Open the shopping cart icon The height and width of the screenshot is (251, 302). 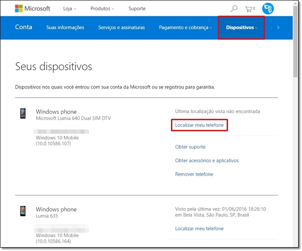click(250, 9)
